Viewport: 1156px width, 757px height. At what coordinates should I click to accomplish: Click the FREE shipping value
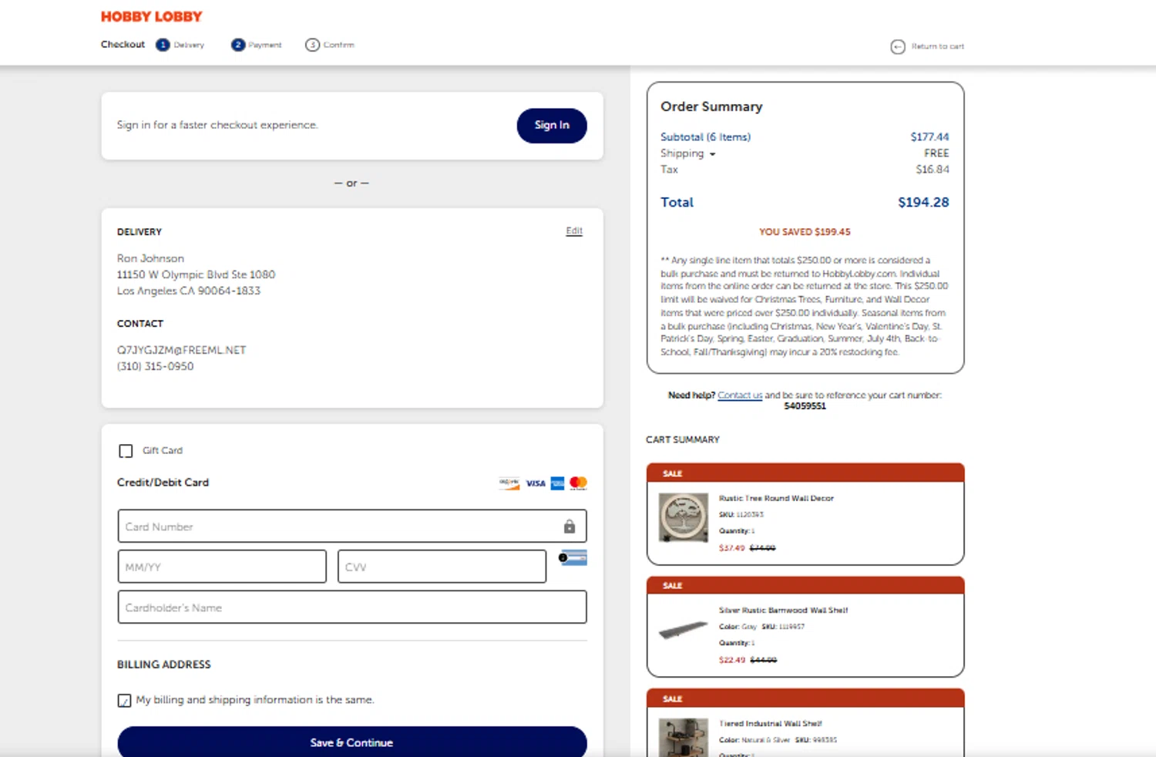[936, 153]
